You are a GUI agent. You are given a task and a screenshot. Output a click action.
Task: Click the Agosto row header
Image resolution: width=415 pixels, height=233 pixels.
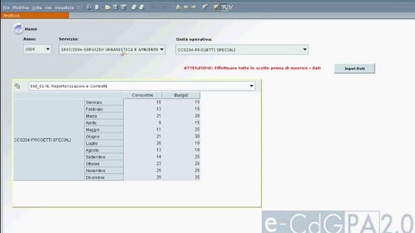point(104,150)
